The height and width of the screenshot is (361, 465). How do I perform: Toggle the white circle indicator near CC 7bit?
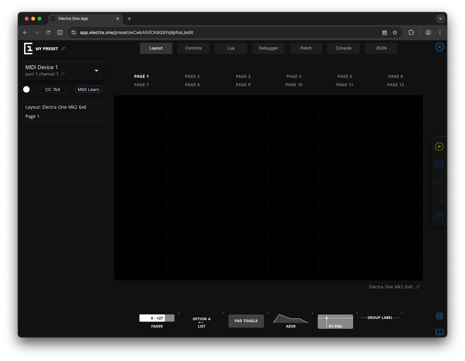[x=26, y=89]
